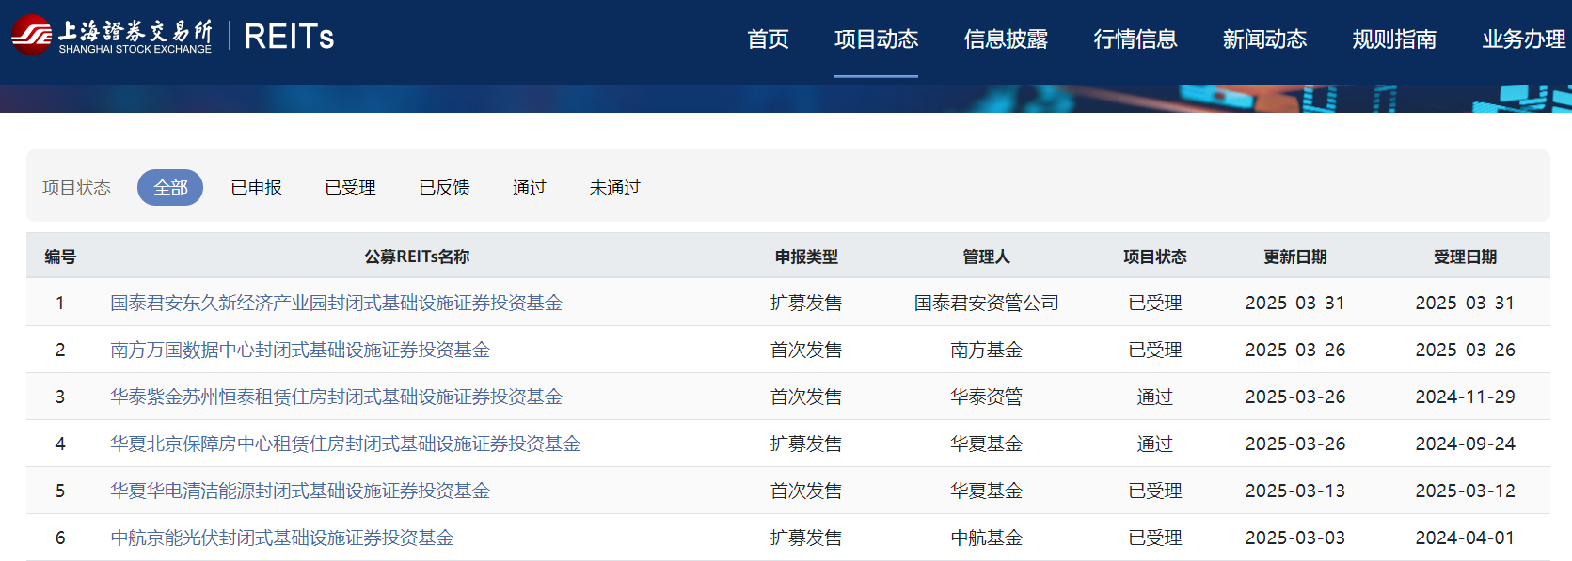Filter projects by 已反馈 status
This screenshot has width=1572, height=561.
(444, 188)
